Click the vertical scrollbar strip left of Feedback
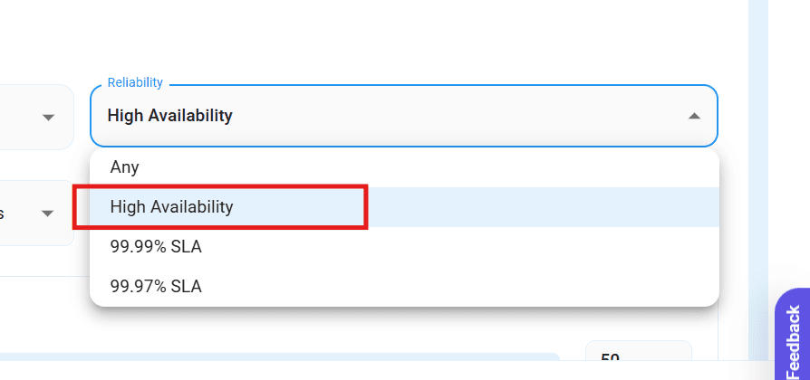The image size is (810, 380). click(x=758, y=181)
